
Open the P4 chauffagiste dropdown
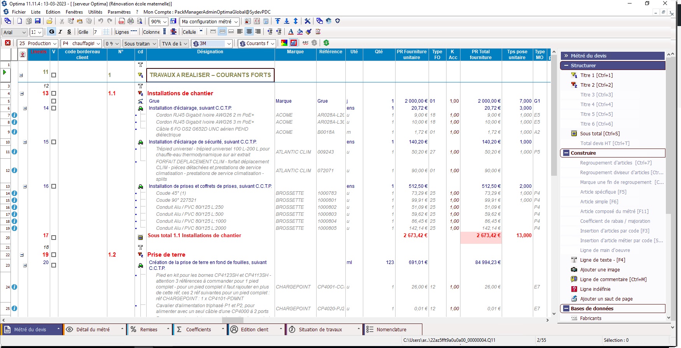[x=98, y=44]
